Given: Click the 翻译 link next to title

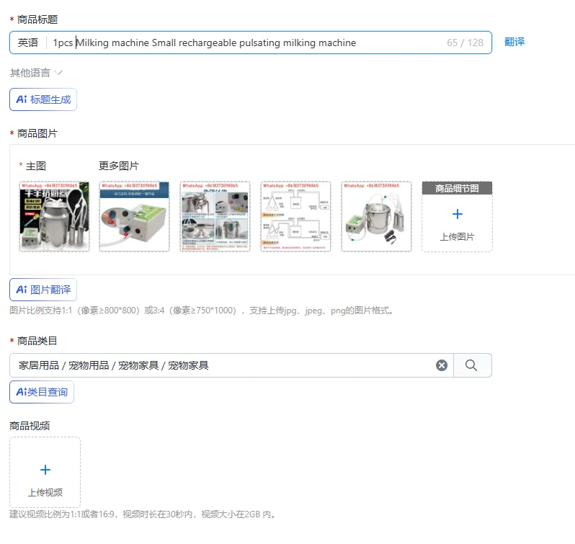Looking at the screenshot, I should click(514, 43).
